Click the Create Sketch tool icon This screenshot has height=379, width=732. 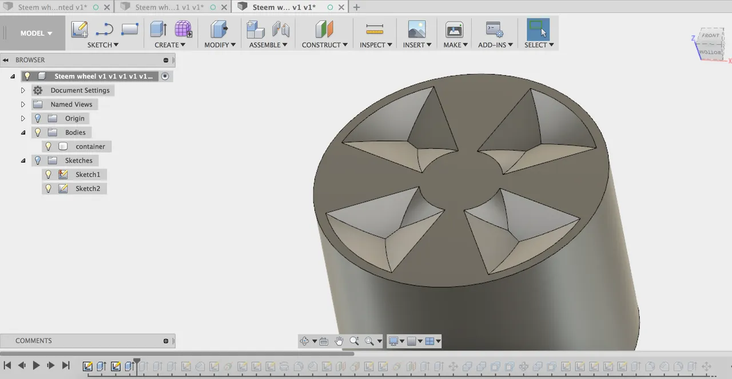coord(79,29)
